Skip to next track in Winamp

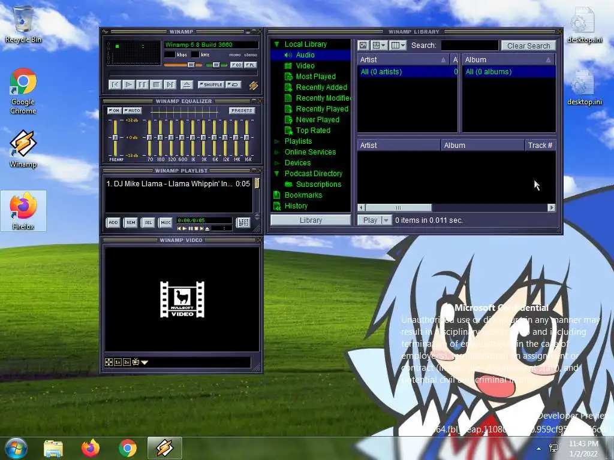(x=170, y=84)
